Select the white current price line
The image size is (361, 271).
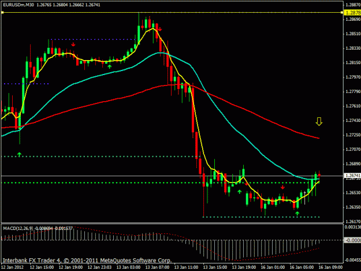[172, 176]
